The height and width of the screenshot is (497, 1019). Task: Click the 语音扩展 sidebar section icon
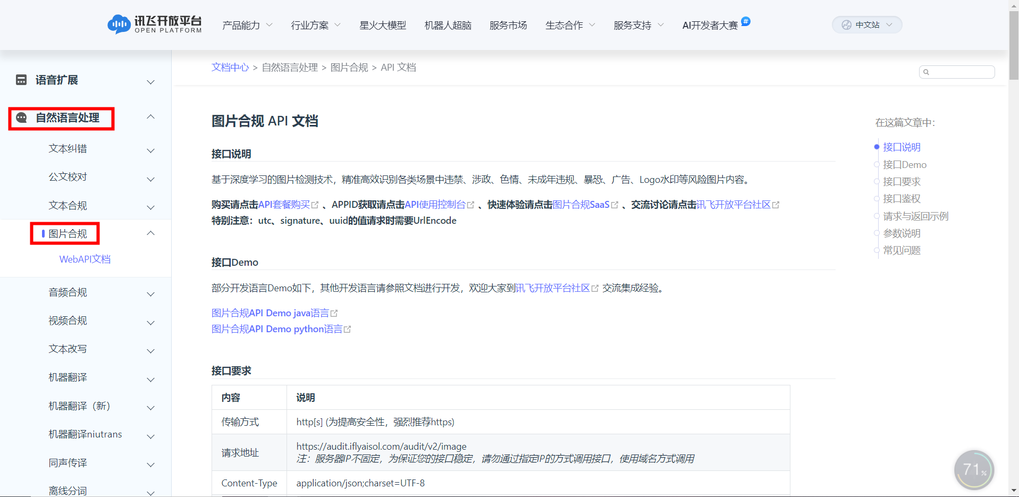point(21,80)
